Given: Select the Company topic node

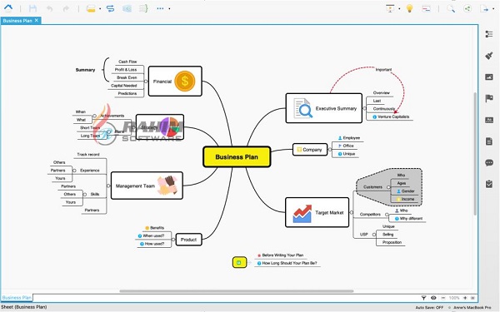Looking at the screenshot, I should 310,149.
